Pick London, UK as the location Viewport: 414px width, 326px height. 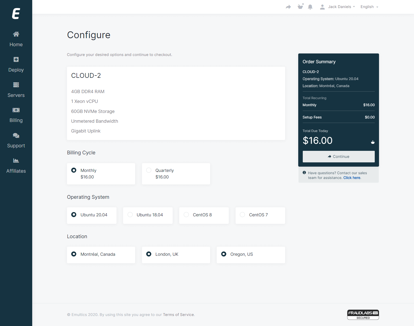click(149, 254)
